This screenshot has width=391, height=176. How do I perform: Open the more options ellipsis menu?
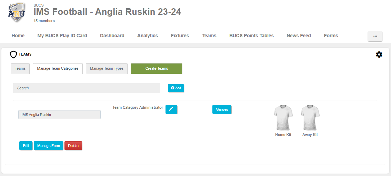[375, 36]
